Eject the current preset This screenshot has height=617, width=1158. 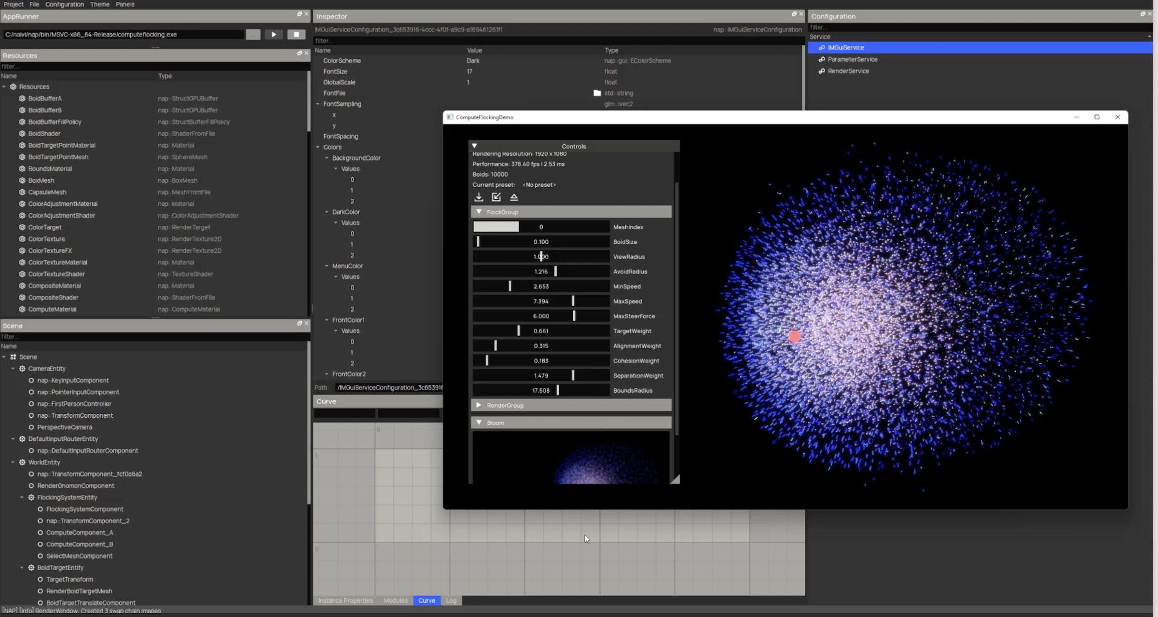514,197
